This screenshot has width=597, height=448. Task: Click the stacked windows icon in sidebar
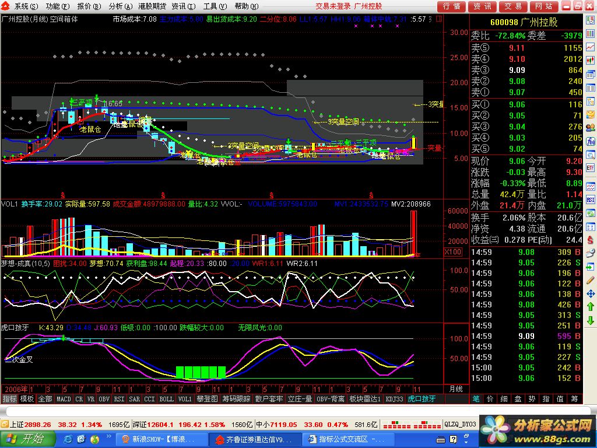point(591,74)
